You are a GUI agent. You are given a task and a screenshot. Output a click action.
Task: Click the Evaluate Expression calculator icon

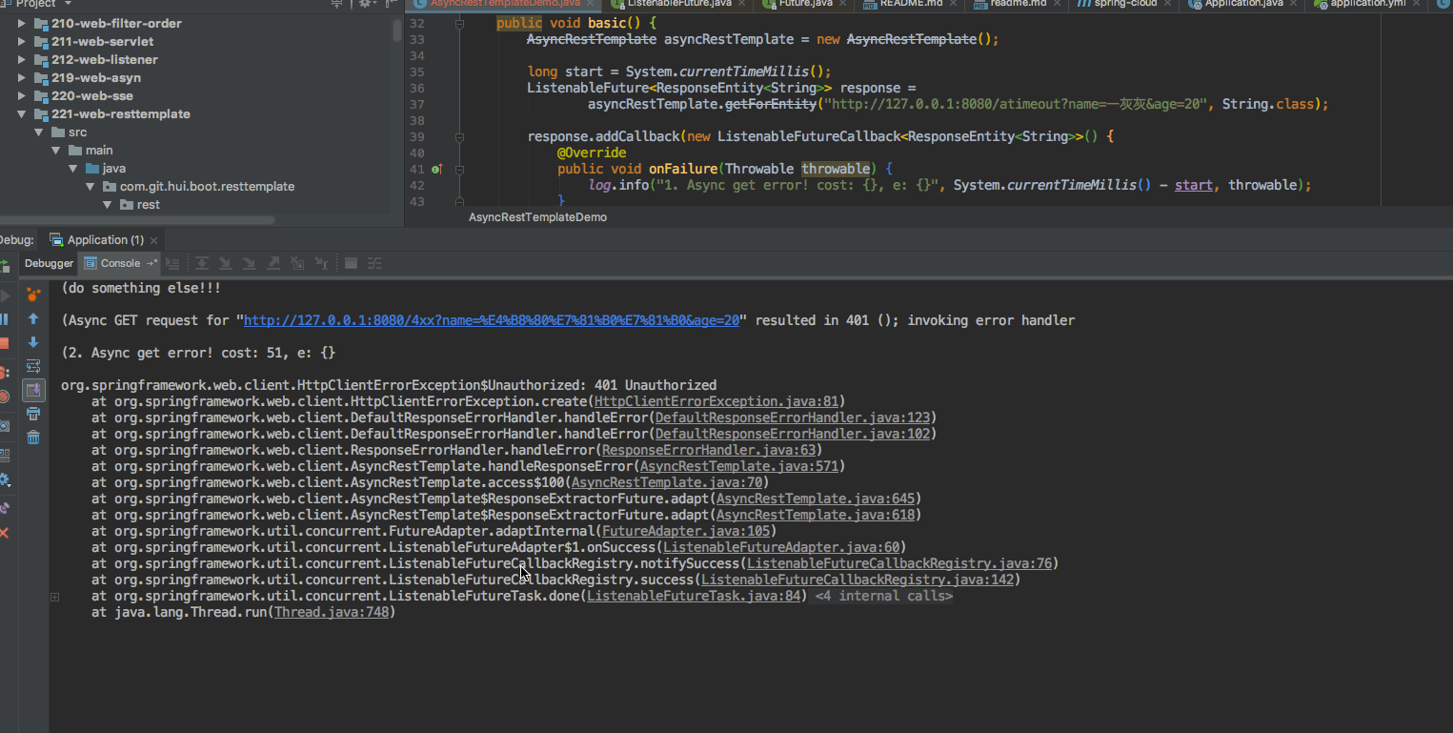click(351, 264)
